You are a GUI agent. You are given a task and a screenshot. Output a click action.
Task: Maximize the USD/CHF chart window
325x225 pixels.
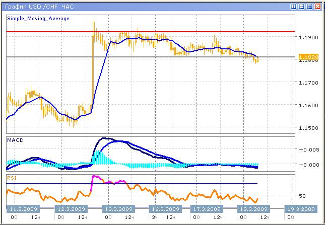[309, 7]
